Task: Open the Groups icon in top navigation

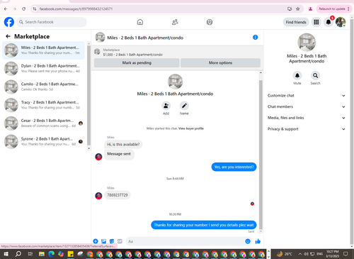Action: coord(210,22)
